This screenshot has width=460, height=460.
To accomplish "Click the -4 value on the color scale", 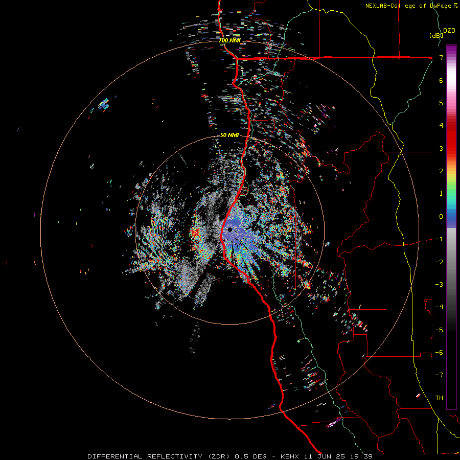I will click(x=439, y=307).
